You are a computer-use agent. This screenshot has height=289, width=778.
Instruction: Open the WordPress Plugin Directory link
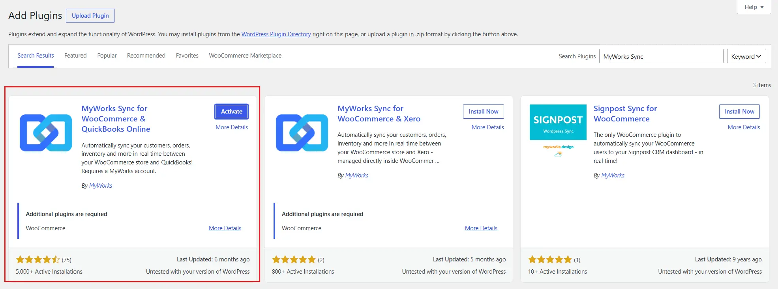276,34
